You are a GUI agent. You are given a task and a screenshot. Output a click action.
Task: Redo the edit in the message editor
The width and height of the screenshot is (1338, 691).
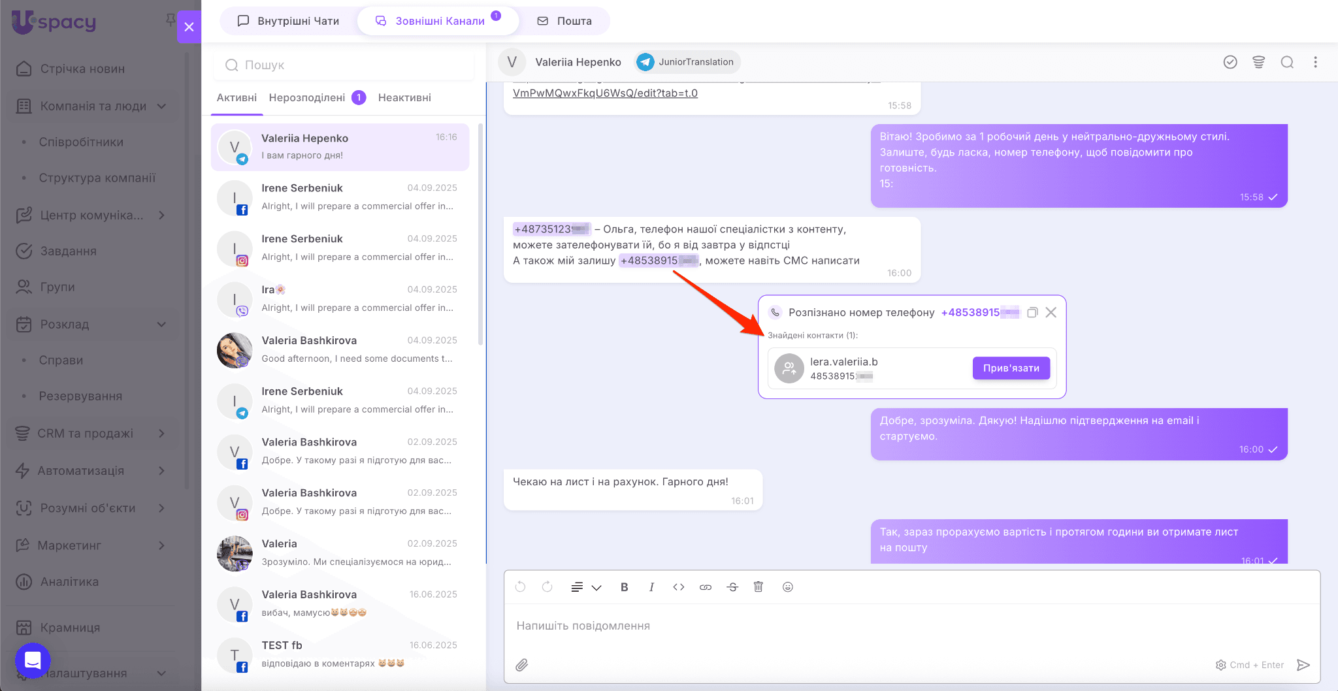[547, 587]
